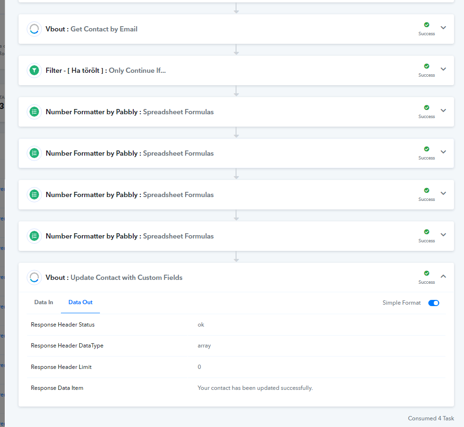Click the 'Response Header Status' label

63,325
